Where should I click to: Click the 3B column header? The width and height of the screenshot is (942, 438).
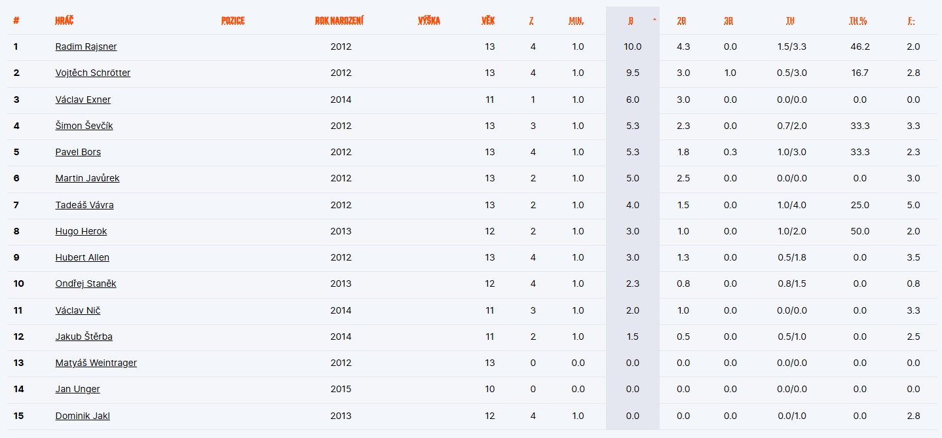pos(728,21)
